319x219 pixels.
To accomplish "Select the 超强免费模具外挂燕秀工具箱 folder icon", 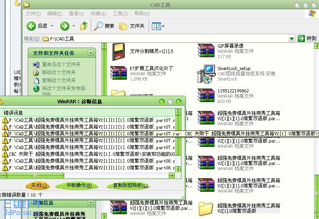I will [206, 208].
